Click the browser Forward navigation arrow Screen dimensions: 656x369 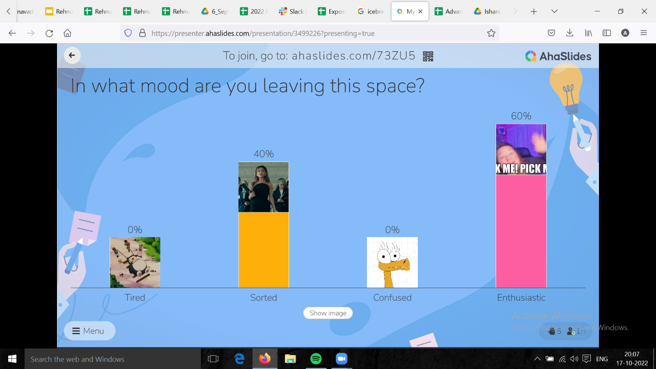[x=31, y=33]
